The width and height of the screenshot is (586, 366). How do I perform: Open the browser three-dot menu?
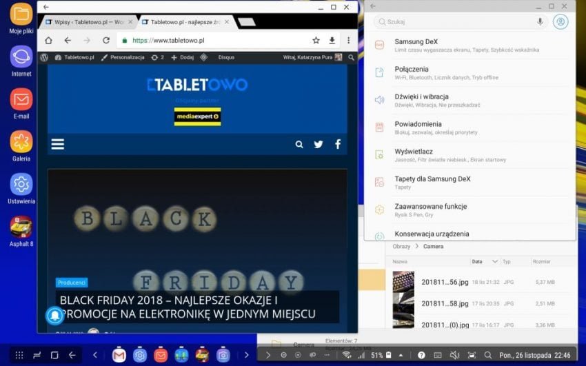point(348,41)
